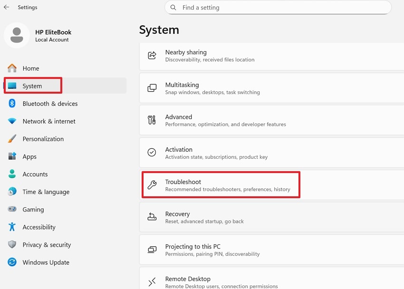Click the Advanced settings sliders icon

pyautogui.click(x=152, y=120)
